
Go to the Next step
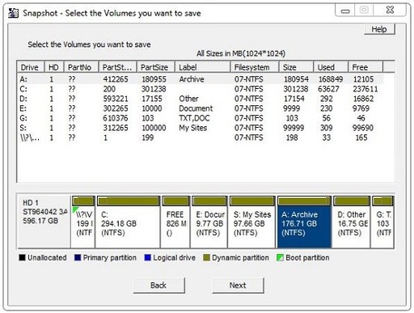click(238, 286)
